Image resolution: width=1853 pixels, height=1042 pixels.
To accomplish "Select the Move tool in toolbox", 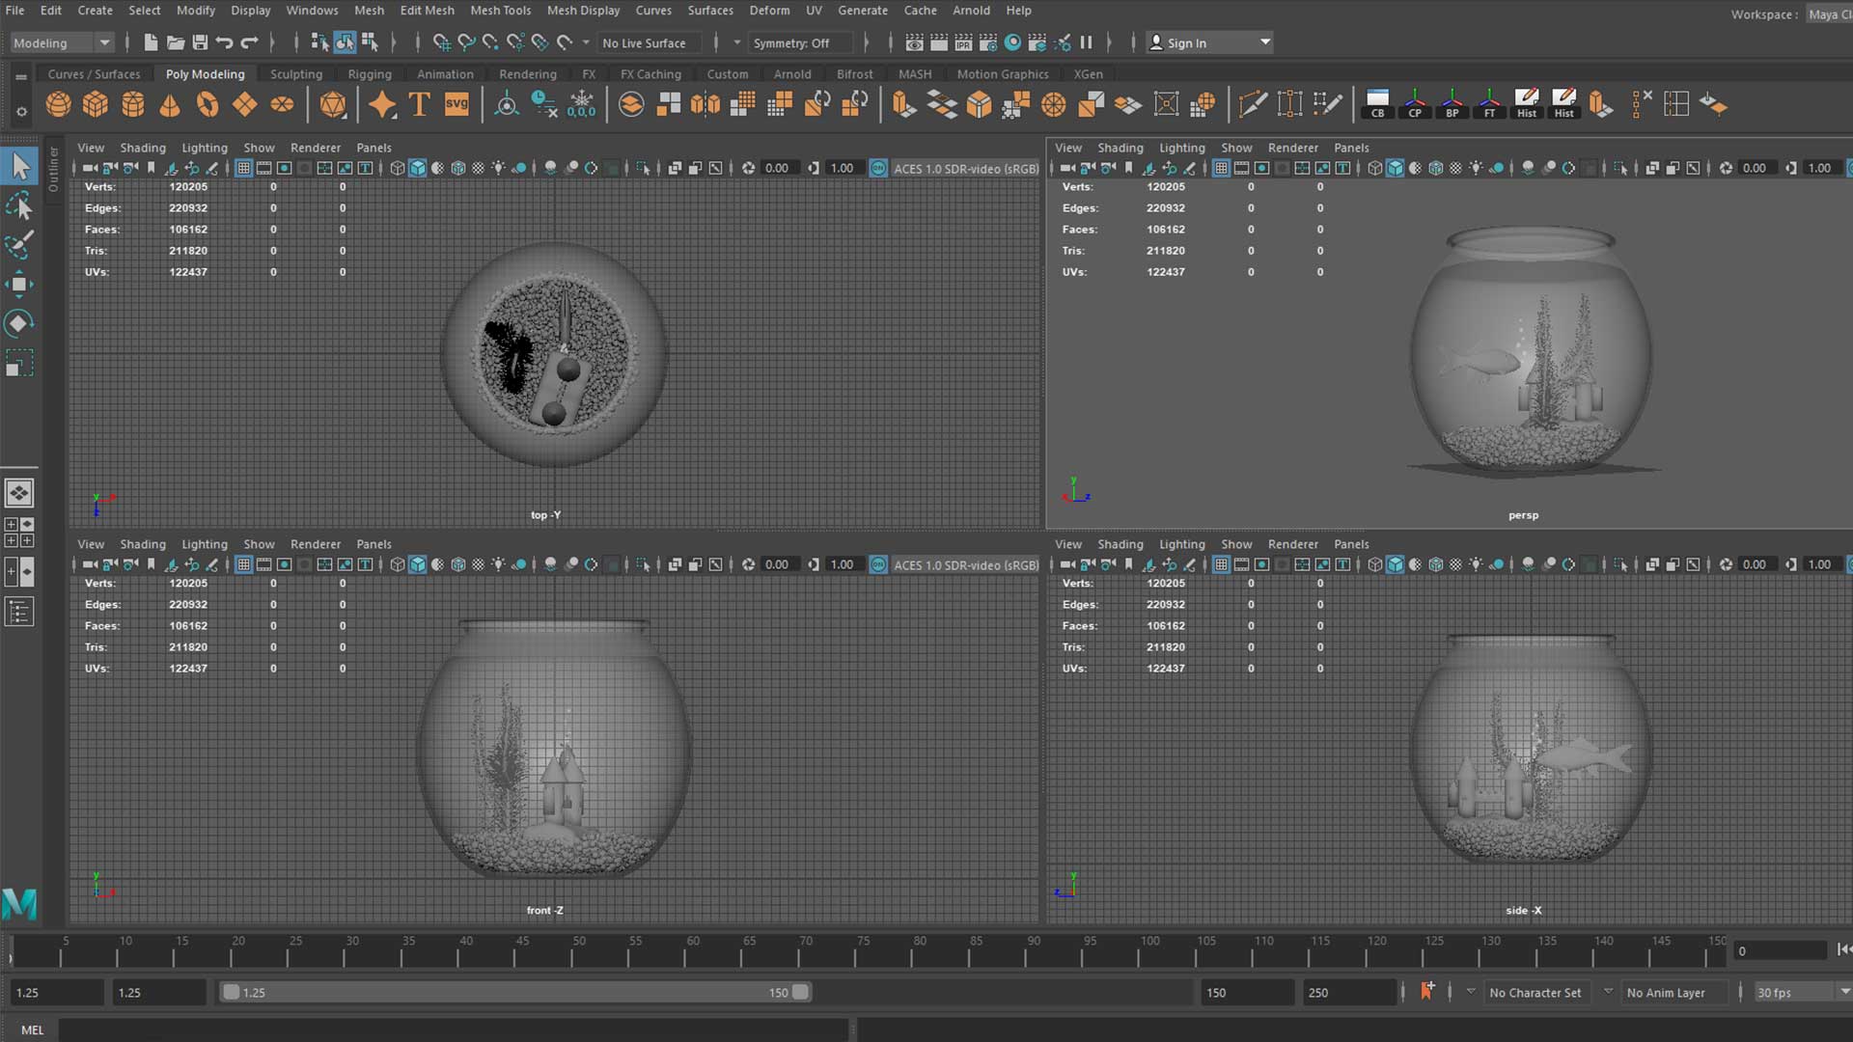I will (x=18, y=284).
